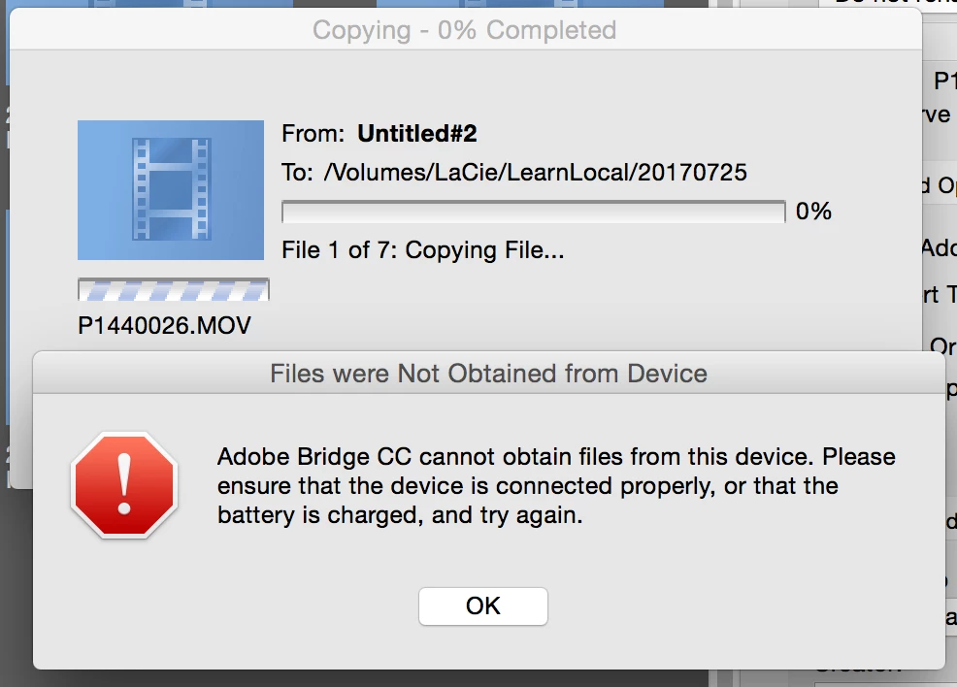Screen dimensions: 957x687
Task: Click the partially visible 'rt T' text at right
Action: 939,295
